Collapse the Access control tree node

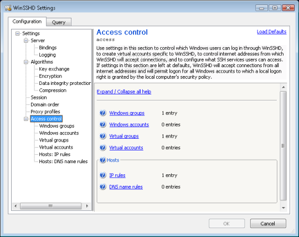point(25,119)
